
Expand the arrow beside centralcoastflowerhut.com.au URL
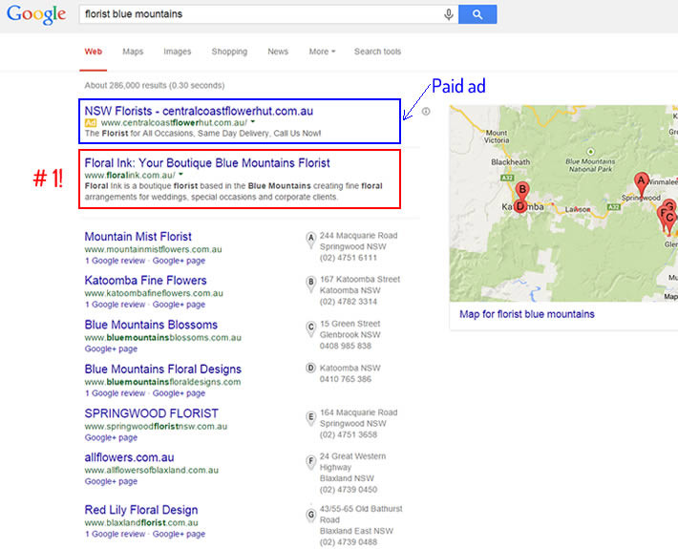click(253, 122)
